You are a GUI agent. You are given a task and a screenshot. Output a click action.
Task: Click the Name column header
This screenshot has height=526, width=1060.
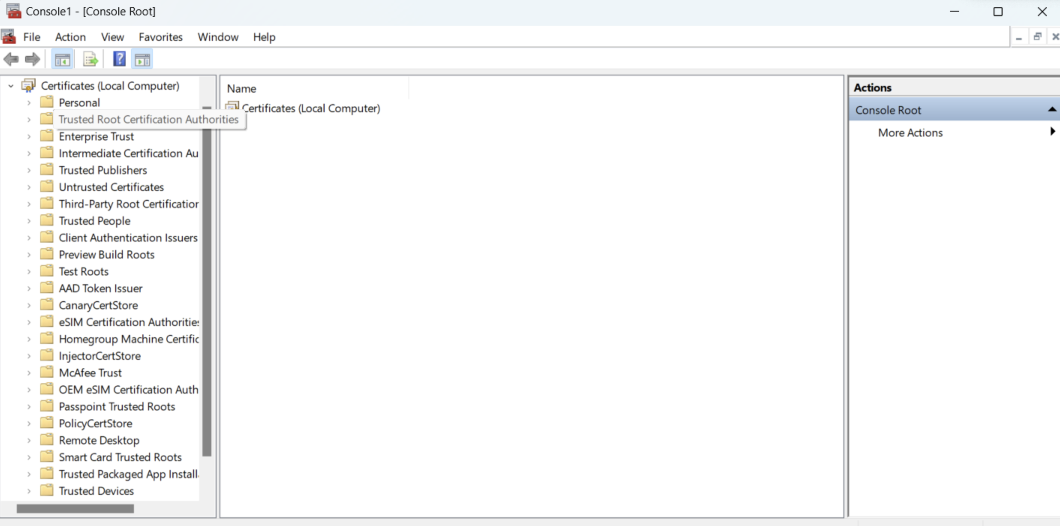coord(242,89)
